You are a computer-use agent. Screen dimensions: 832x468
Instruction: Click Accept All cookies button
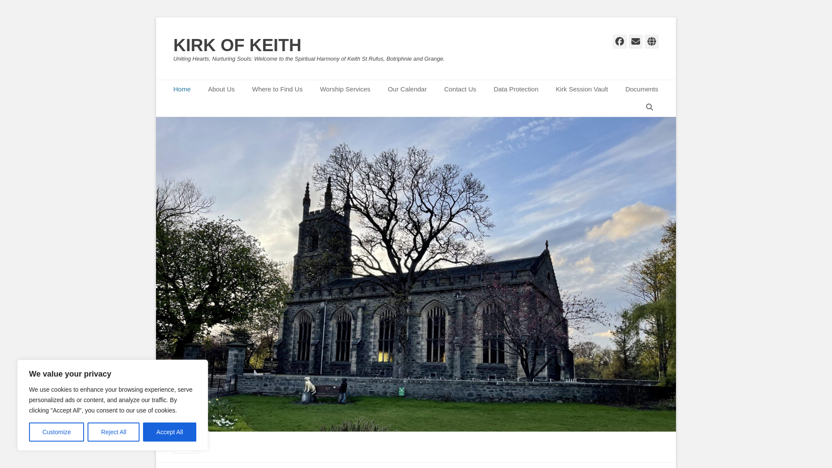click(169, 432)
